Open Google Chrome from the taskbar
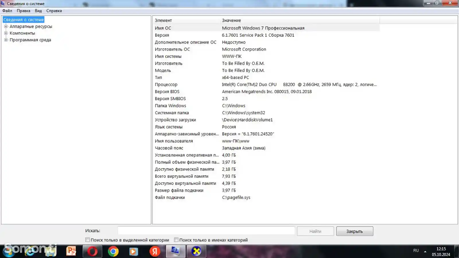This screenshot has height=258, width=459. point(113,251)
